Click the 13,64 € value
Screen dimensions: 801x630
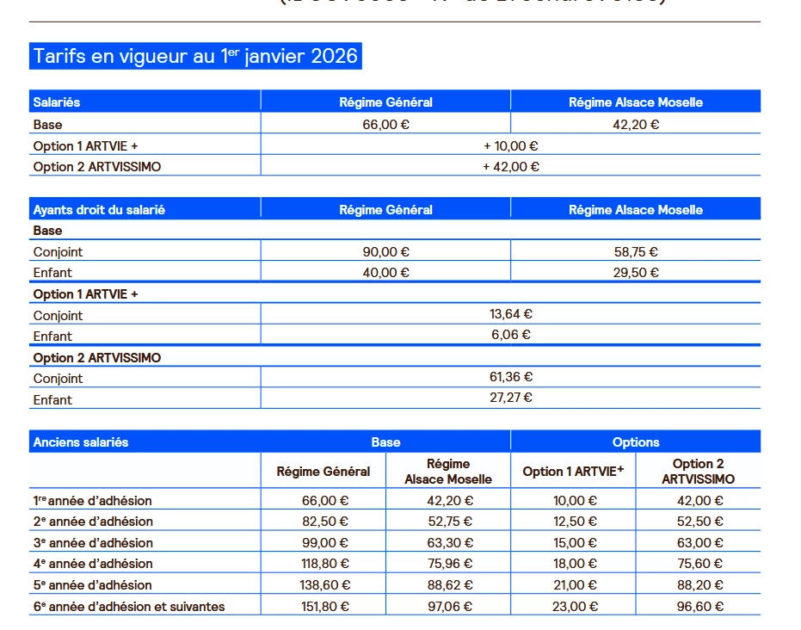pyautogui.click(x=510, y=314)
